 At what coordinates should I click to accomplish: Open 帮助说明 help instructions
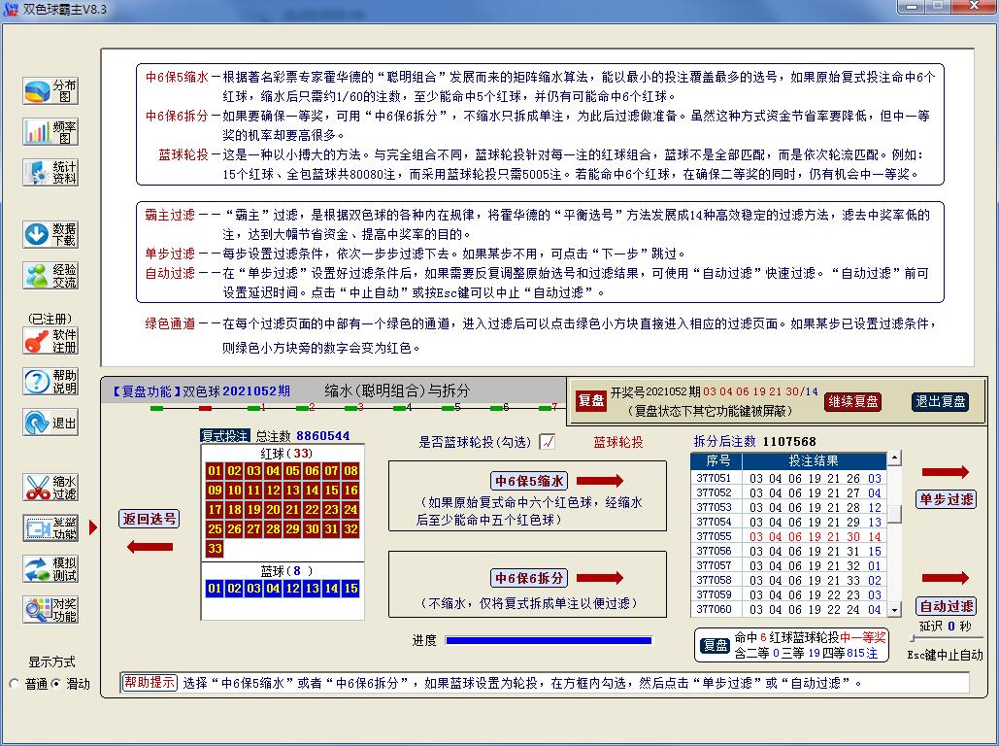click(x=50, y=382)
